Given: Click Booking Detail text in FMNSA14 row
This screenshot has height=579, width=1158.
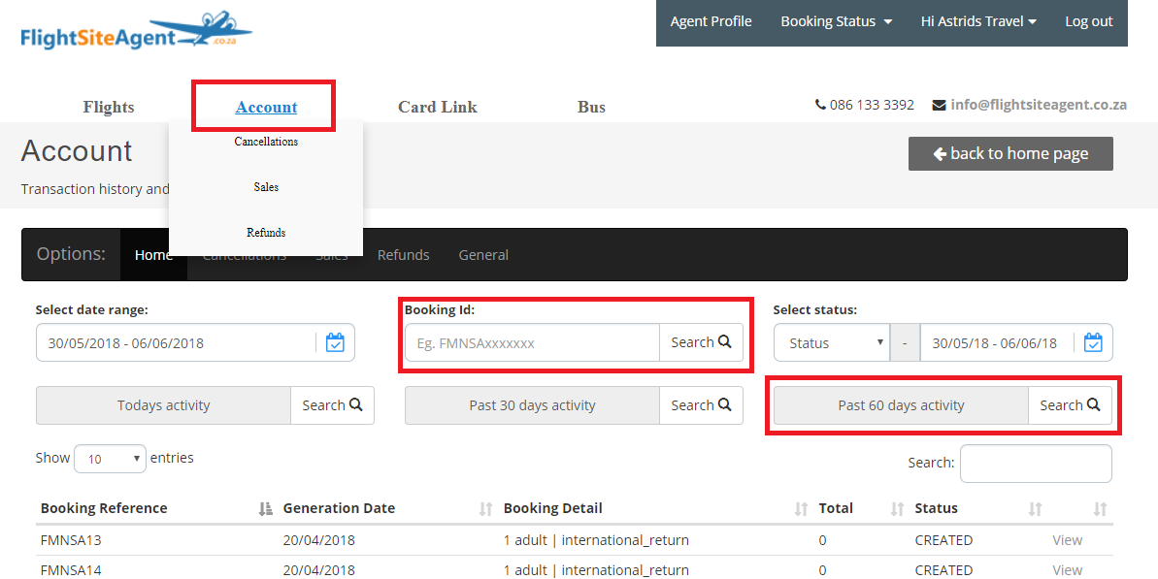Looking at the screenshot, I should coord(596,570).
